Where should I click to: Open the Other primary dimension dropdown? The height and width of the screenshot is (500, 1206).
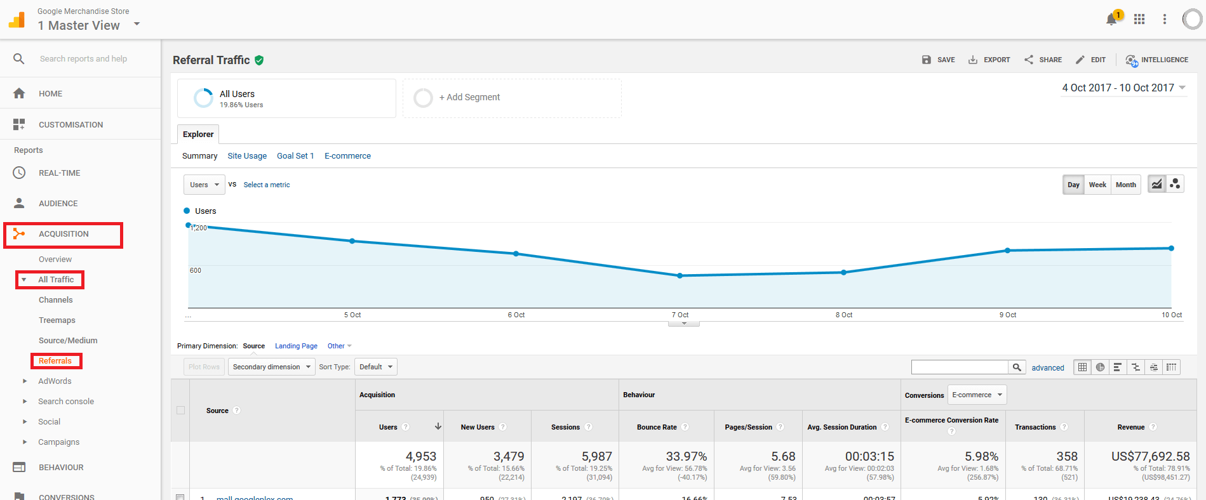click(x=339, y=346)
